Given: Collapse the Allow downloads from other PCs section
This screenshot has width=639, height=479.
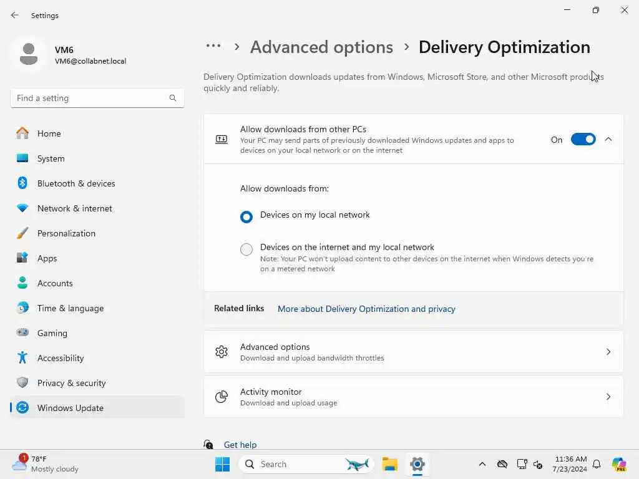Looking at the screenshot, I should click(x=608, y=140).
